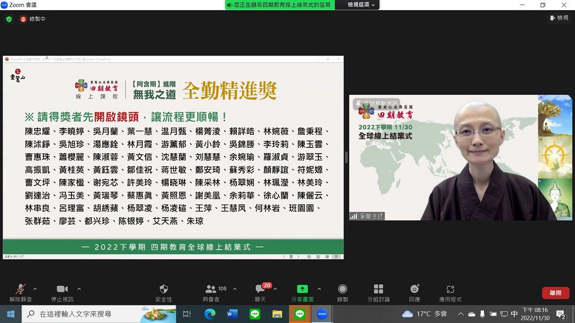This screenshot has height=323, width=575.
Task: Expand share options arrow beside 分享畫面
Action: [319, 289]
